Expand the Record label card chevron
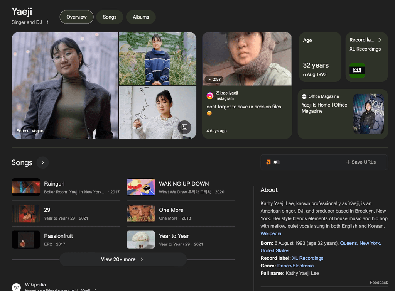The image size is (395, 291). tap(380, 40)
